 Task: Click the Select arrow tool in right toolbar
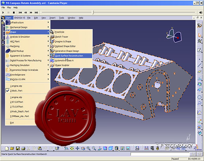(200, 35)
